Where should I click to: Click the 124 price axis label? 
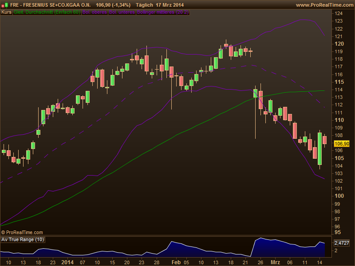tap(339, 13)
